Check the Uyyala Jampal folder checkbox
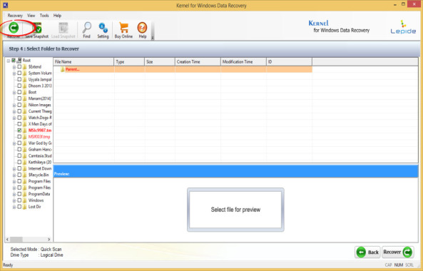Screen dimensions: 423x271 pos(19,80)
